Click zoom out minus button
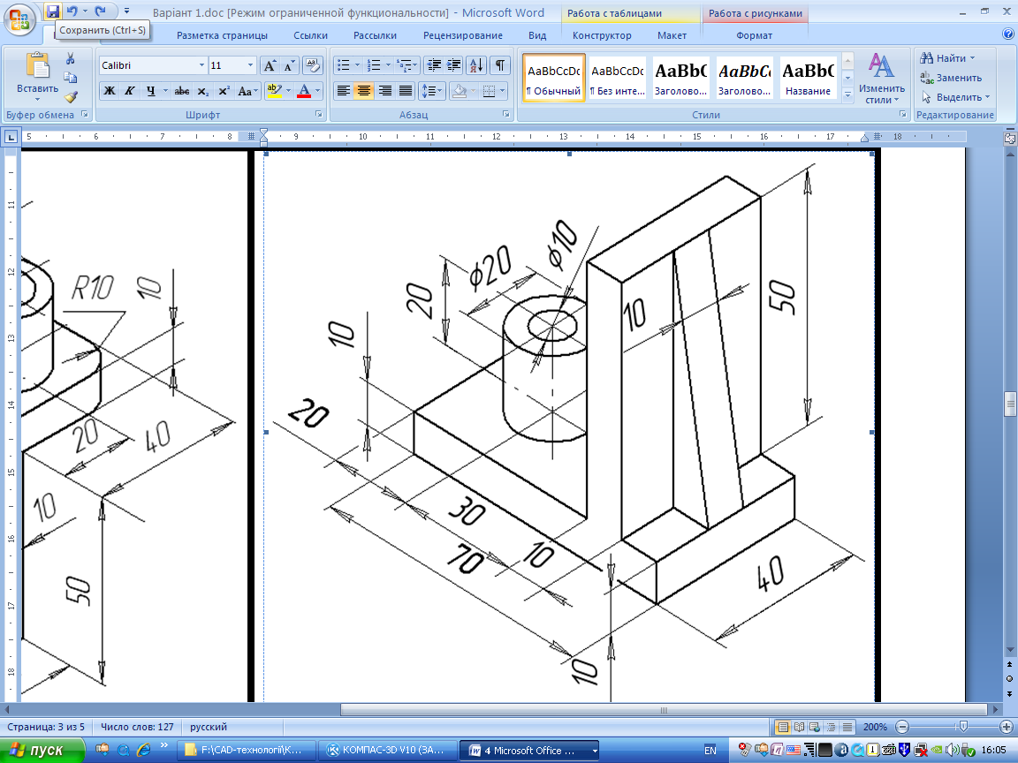The image size is (1018, 763). click(x=901, y=727)
